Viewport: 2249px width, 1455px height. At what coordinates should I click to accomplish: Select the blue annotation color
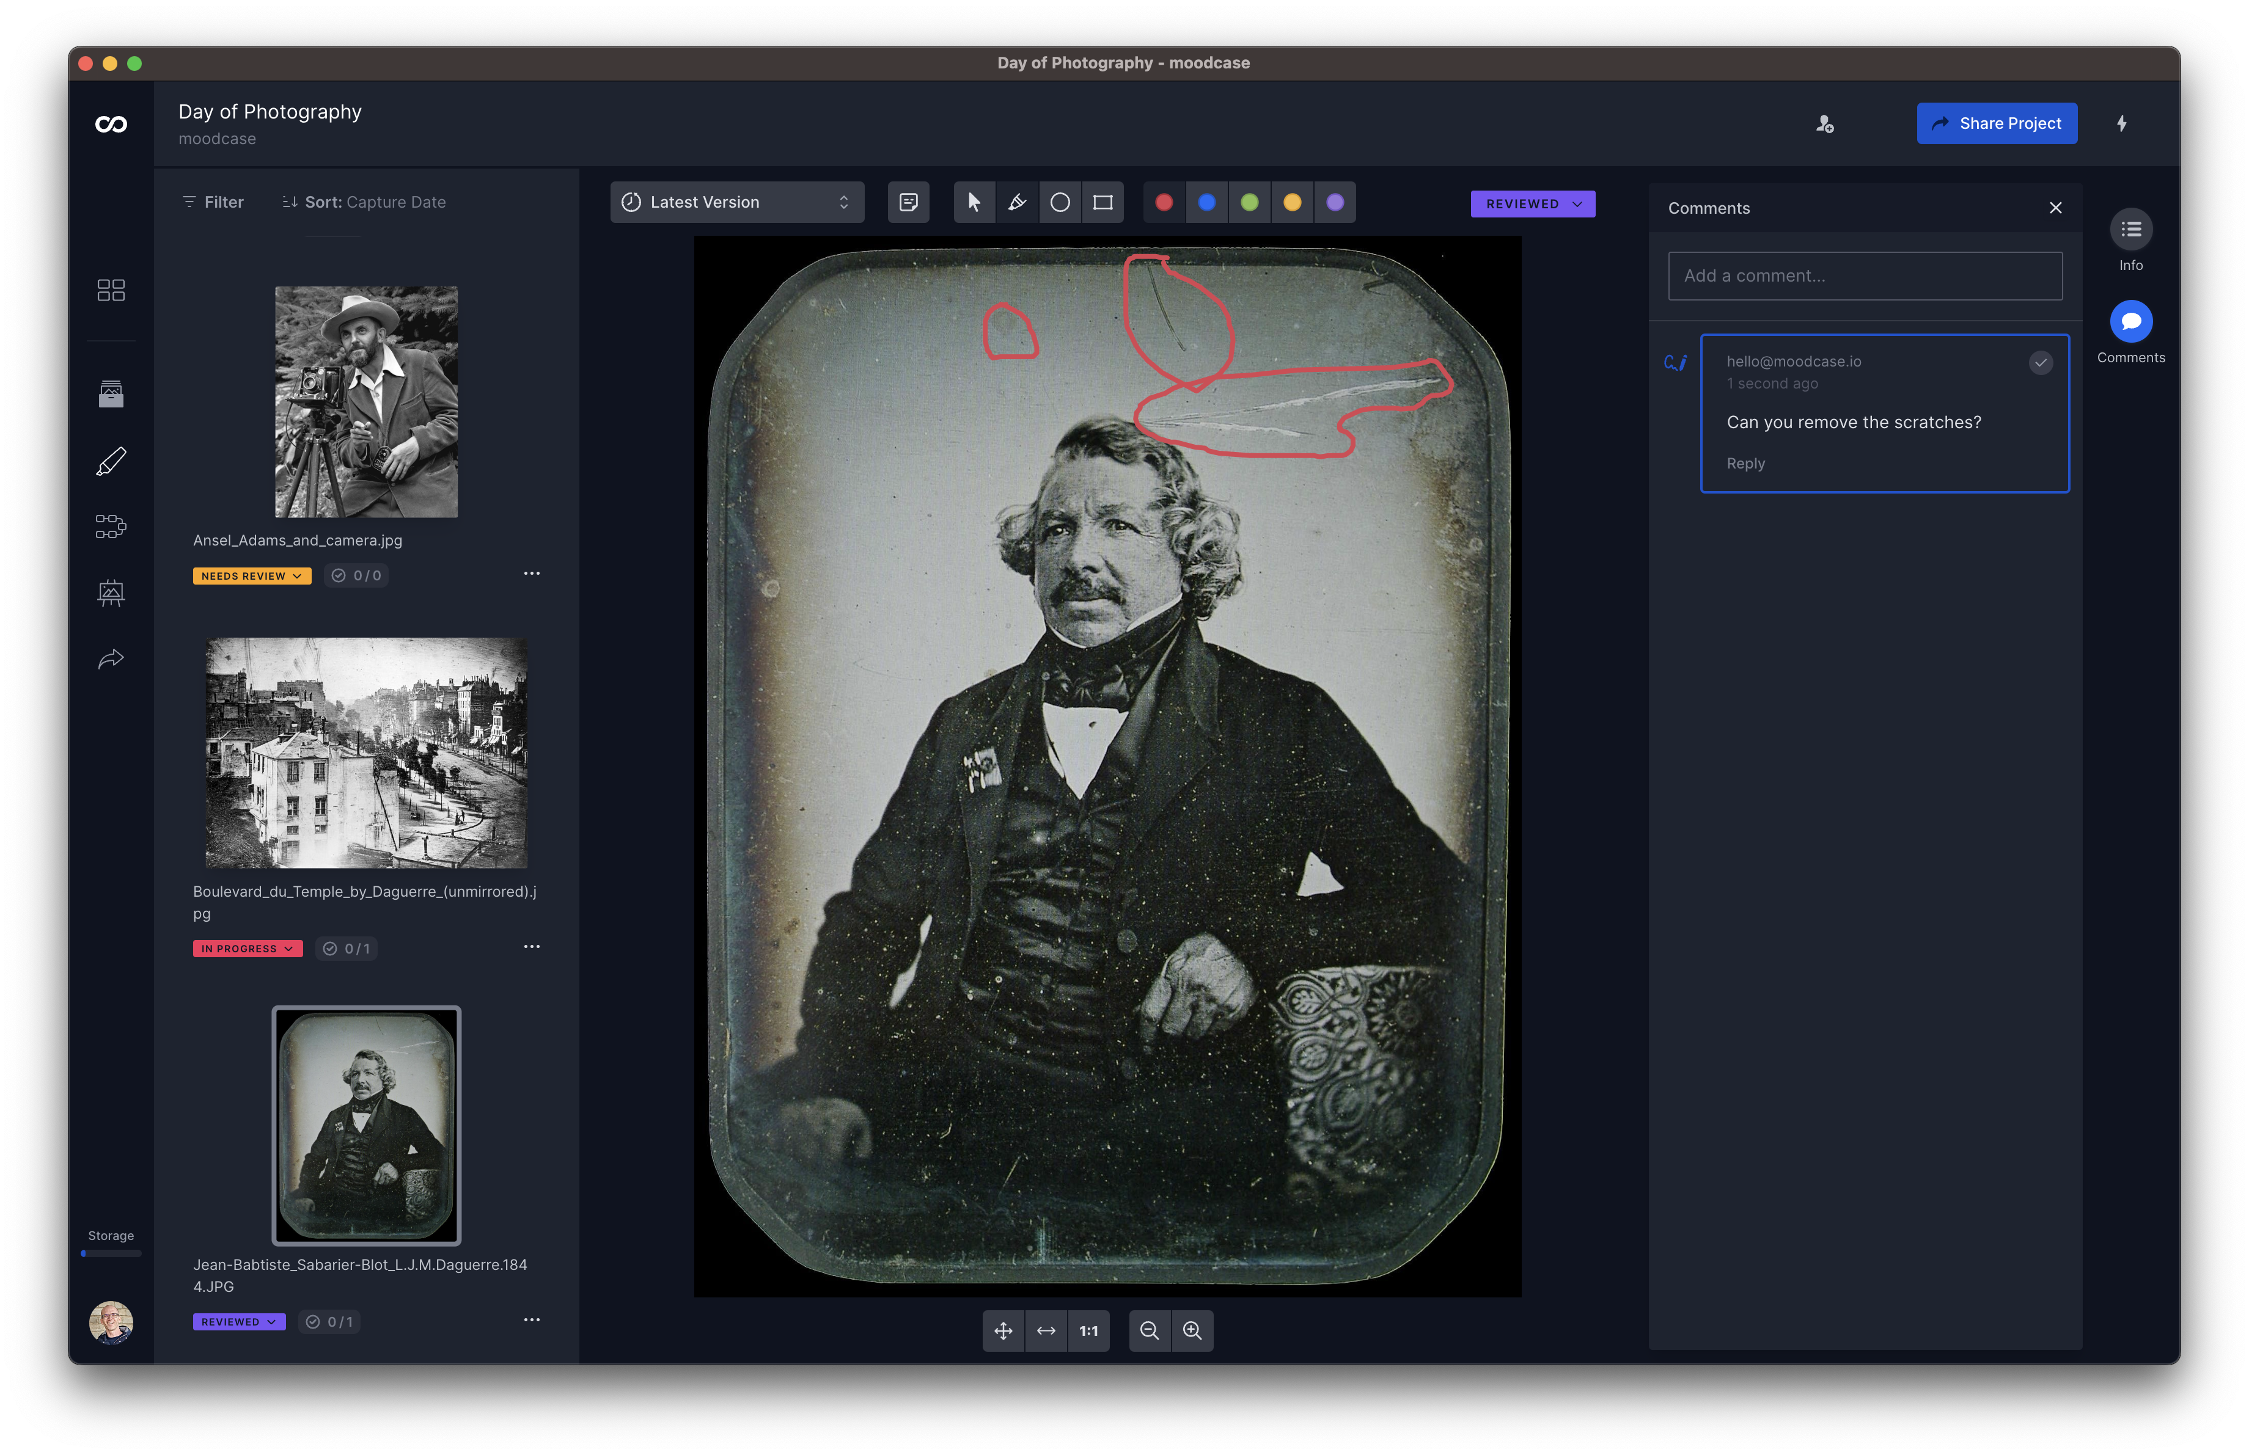click(x=1207, y=202)
